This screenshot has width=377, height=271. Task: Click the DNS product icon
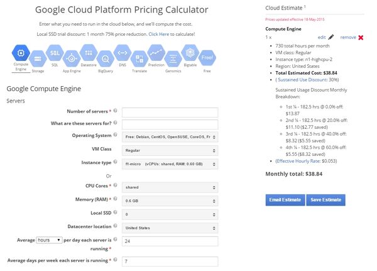pos(123,53)
